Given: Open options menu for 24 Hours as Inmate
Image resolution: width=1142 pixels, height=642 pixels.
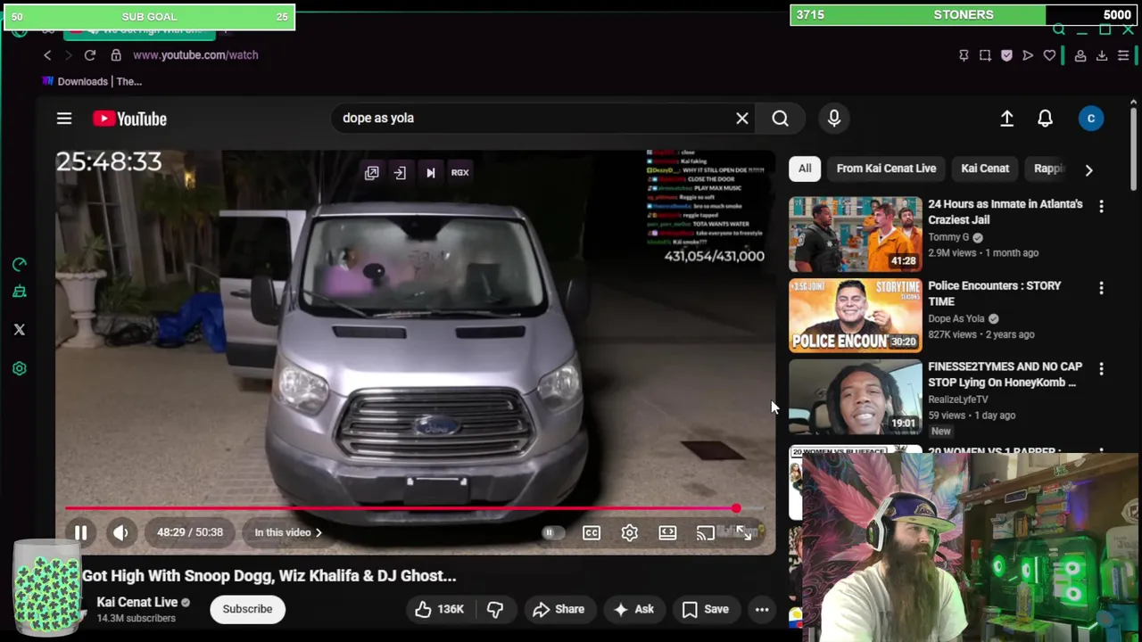Looking at the screenshot, I should coord(1101,207).
